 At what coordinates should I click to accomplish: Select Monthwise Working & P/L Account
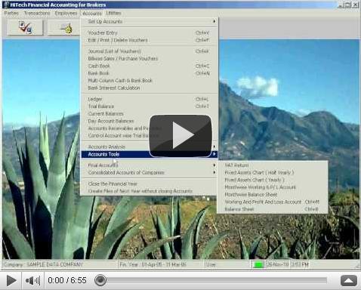click(x=273, y=187)
